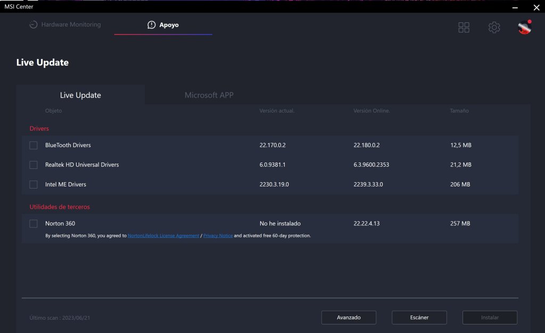
Task: Click the 'Utilidades de terceros' section heading
Action: (60, 207)
